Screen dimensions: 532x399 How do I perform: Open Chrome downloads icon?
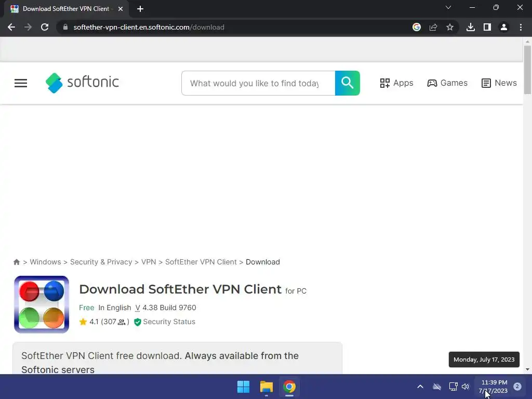(471, 27)
